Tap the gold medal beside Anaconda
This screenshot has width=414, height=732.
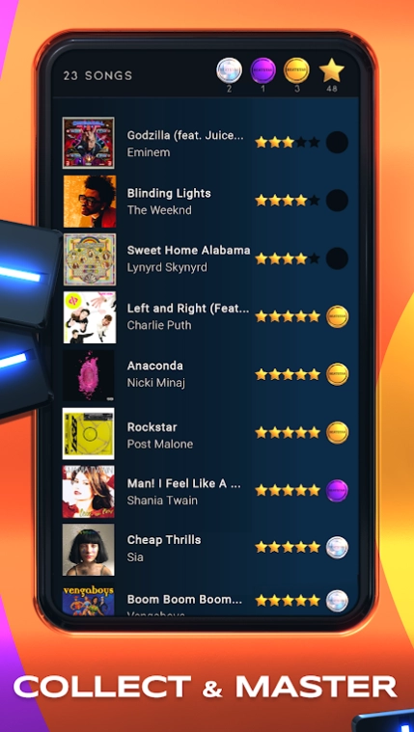coord(338,374)
